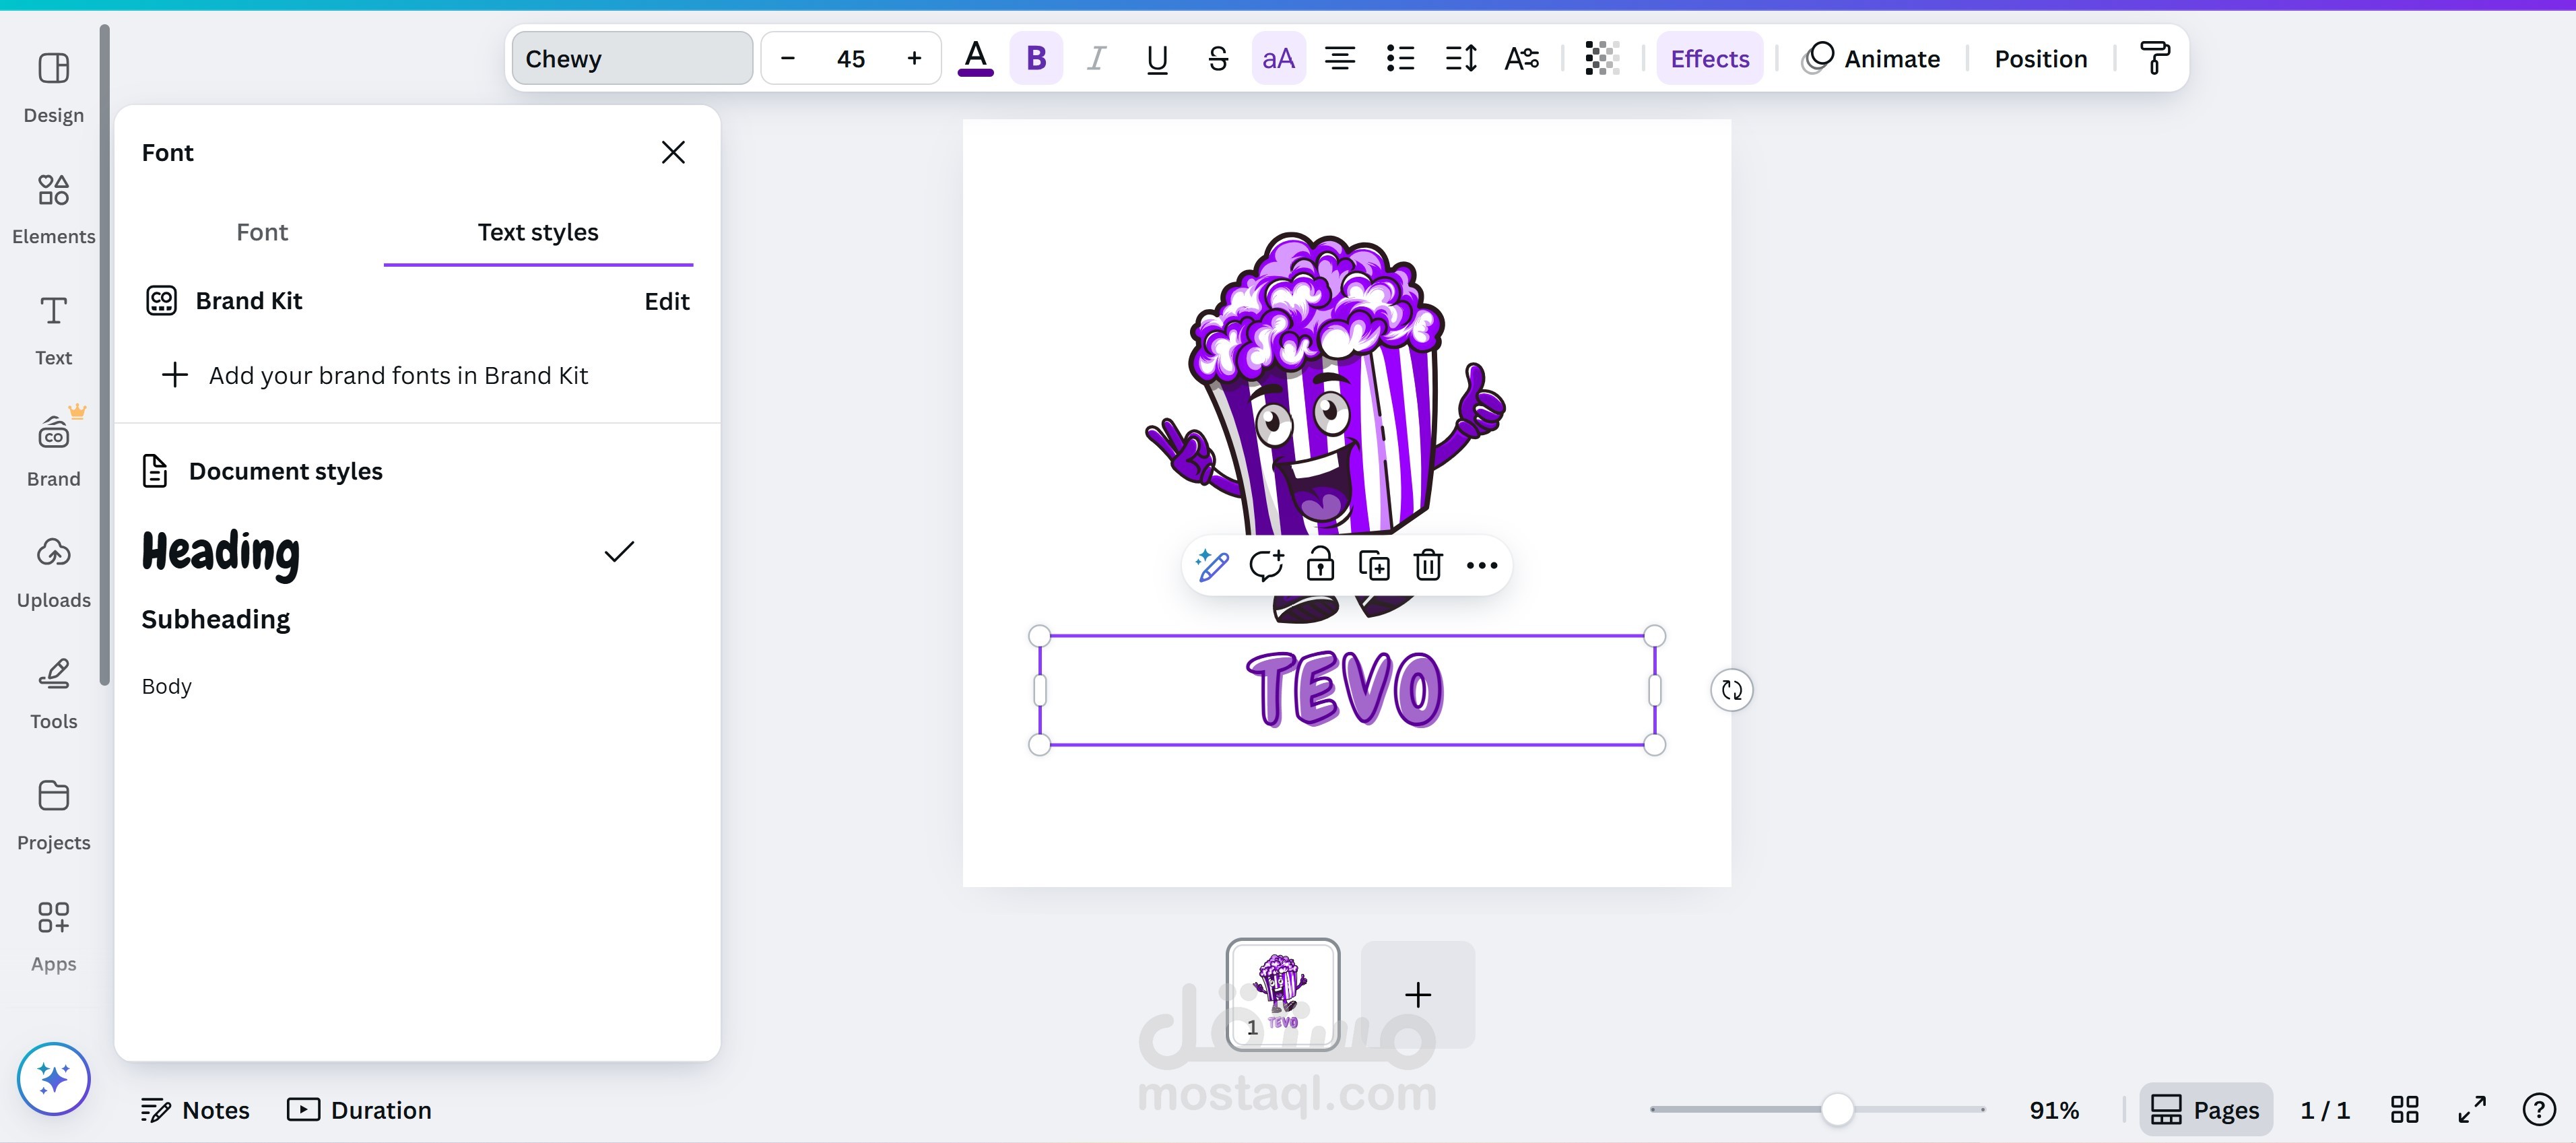Toggle uppercase aA formatting
Screen dimensions: 2576x1143
(1278, 58)
